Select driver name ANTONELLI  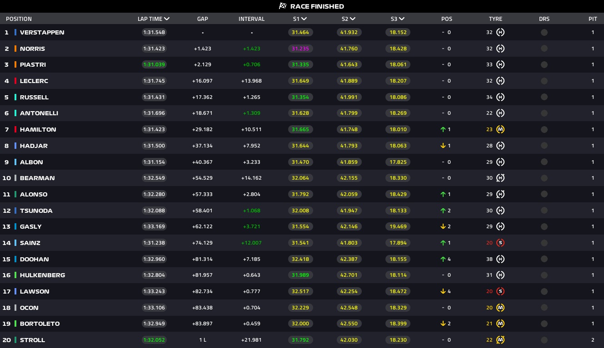point(39,113)
